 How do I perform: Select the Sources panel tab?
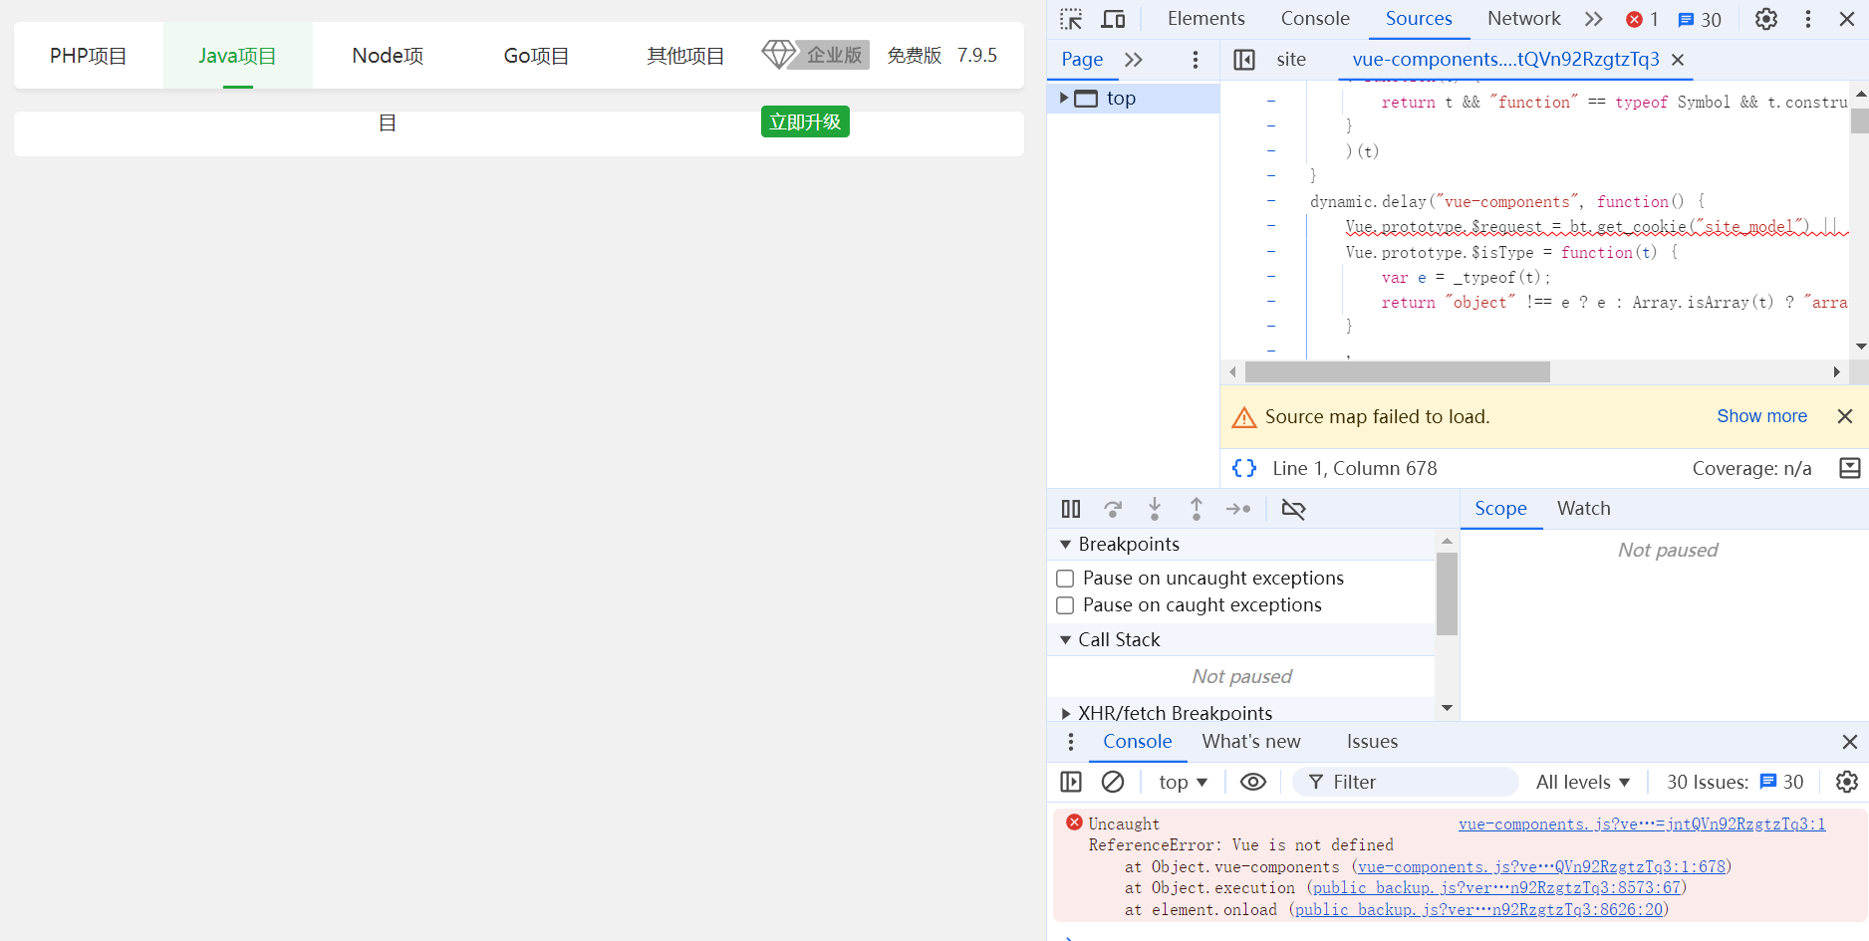1419,19
